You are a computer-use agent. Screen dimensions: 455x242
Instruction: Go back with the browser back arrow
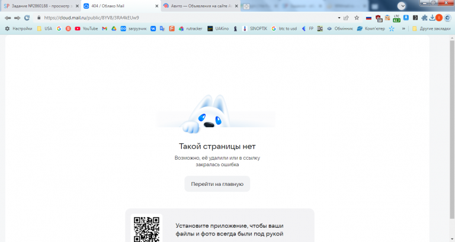8,18
